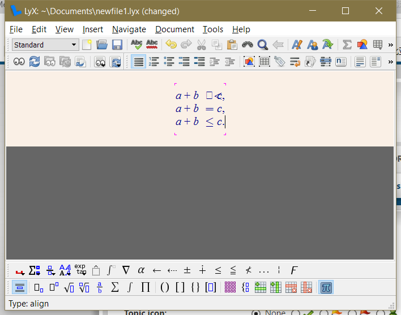Click the Cut scissors icon

(x=202, y=45)
